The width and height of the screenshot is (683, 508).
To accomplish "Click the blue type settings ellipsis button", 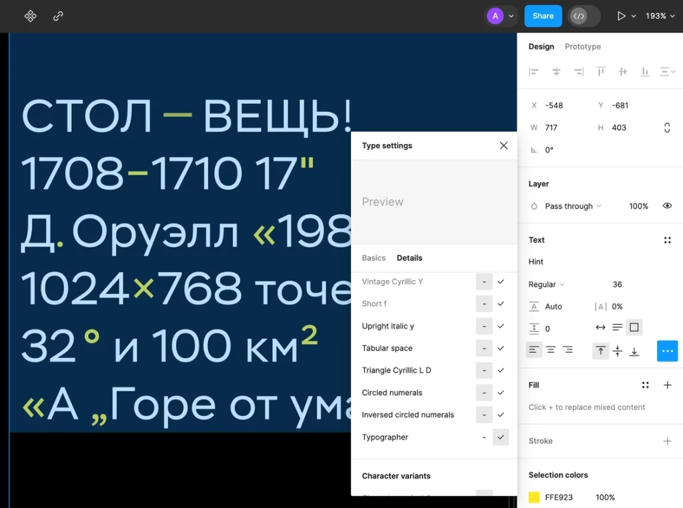I will [x=667, y=351].
